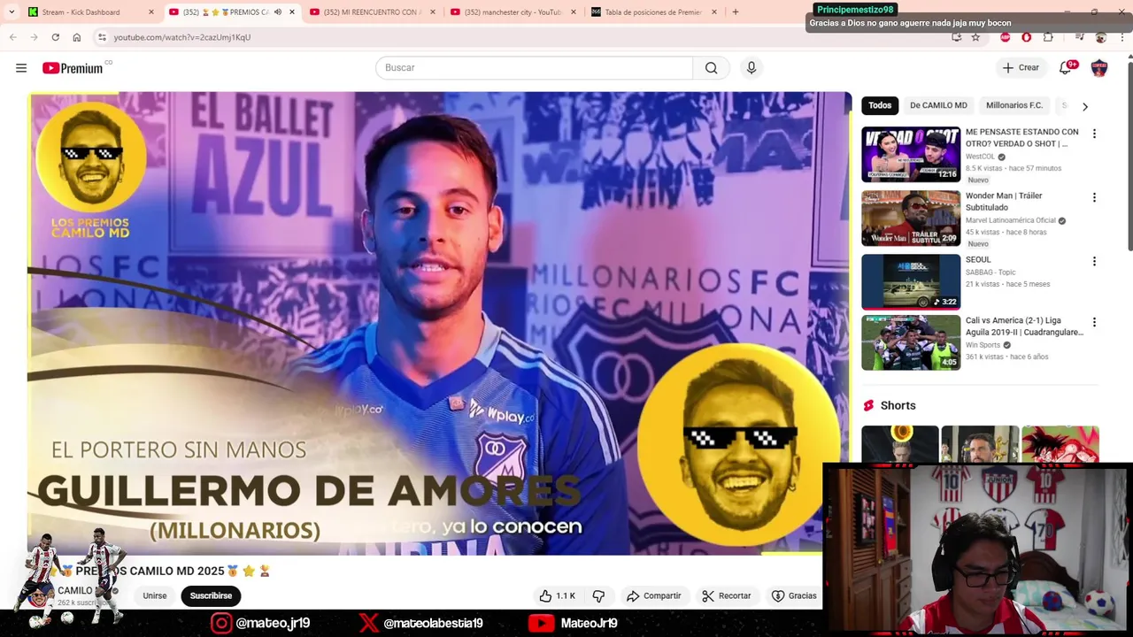The image size is (1133, 637).
Task: Click the search magnifier button
Action: pos(711,68)
